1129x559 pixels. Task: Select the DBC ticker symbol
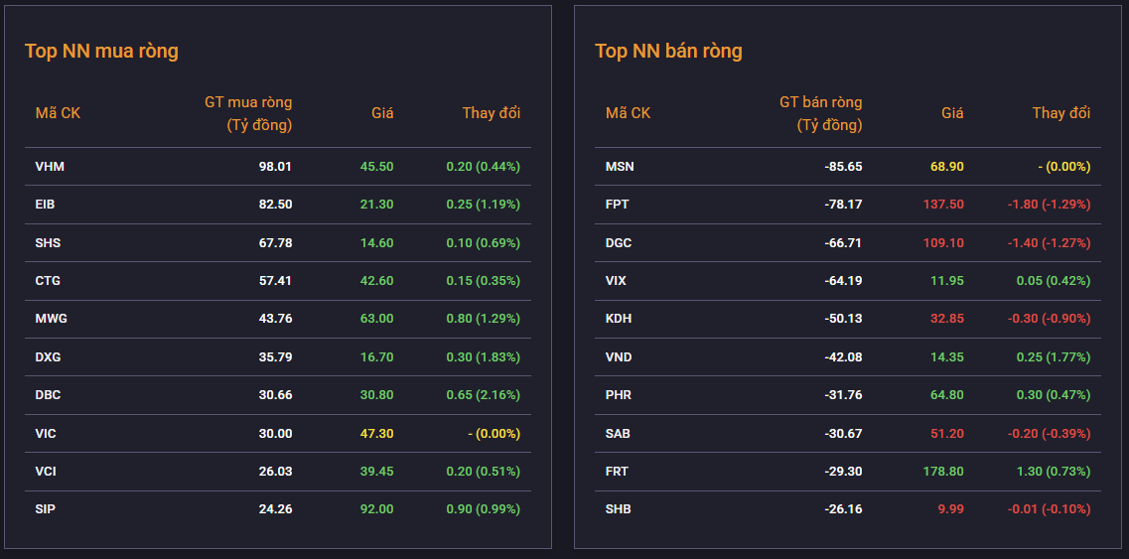tap(49, 395)
